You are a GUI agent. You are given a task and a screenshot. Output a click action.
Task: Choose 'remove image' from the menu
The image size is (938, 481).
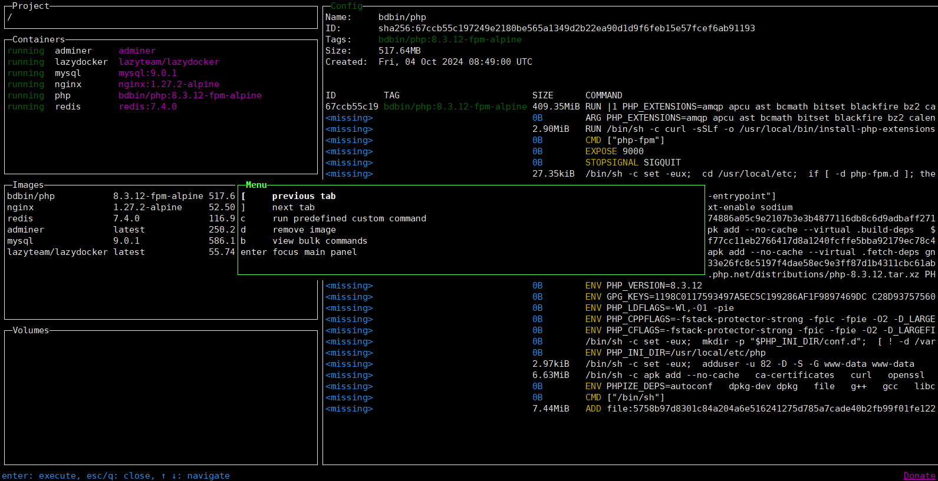coord(471,230)
